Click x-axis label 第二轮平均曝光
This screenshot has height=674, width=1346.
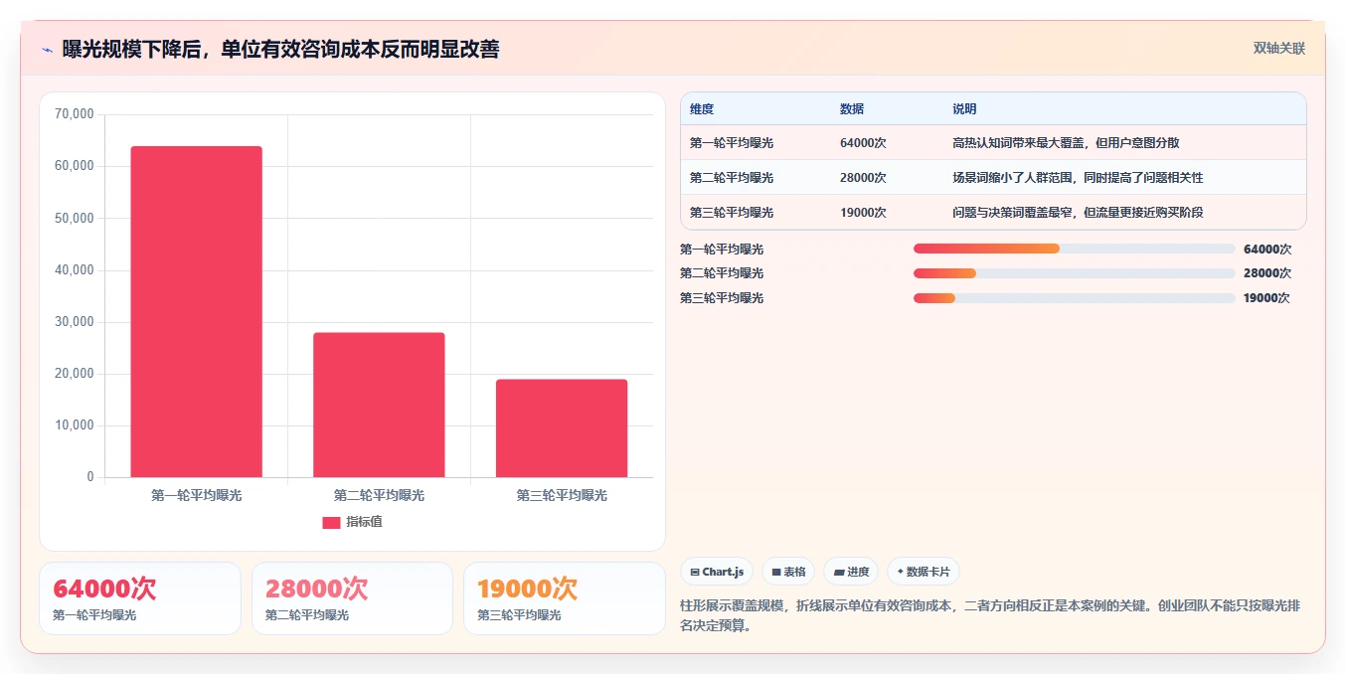[379, 495]
